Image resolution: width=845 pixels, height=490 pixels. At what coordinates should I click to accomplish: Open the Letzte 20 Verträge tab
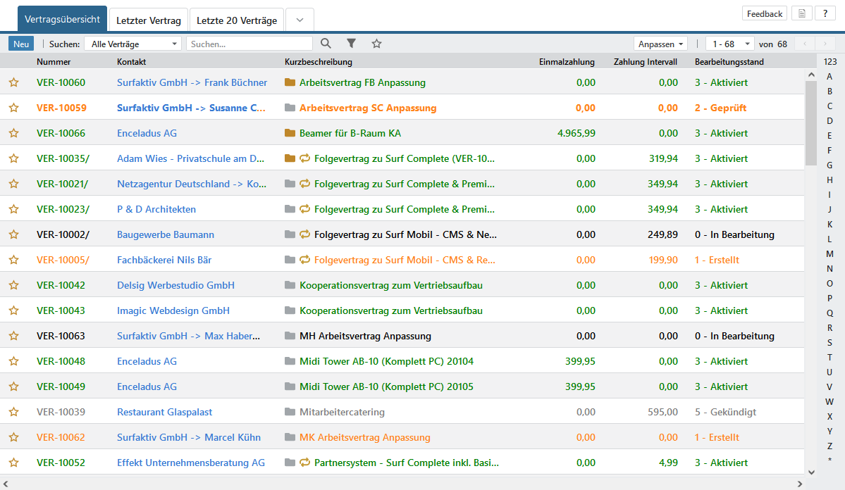tap(237, 20)
